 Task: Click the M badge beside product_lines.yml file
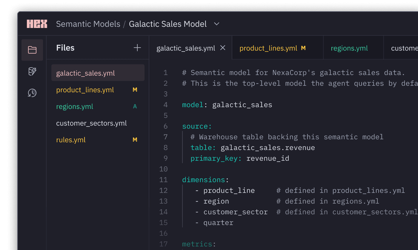coord(135,90)
